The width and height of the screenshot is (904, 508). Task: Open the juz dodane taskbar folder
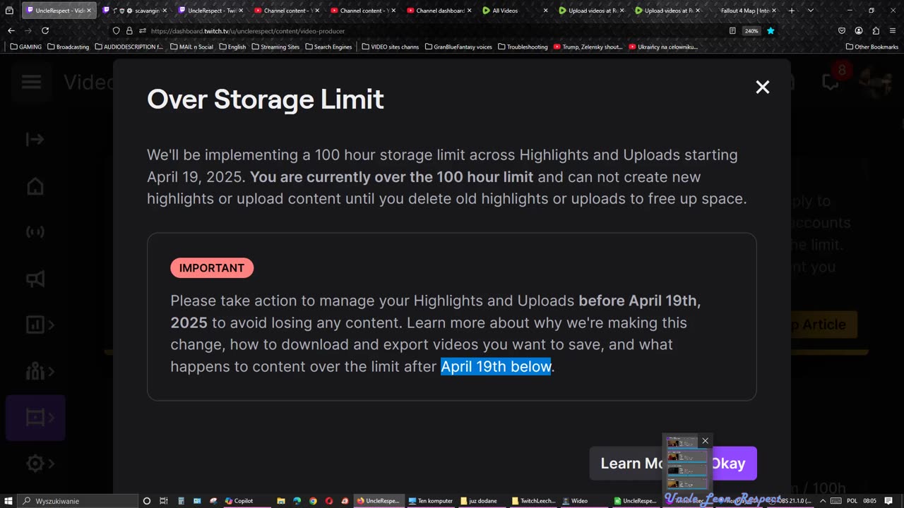(x=482, y=501)
